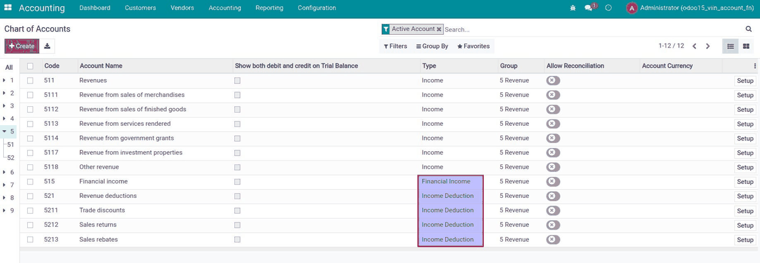Toggle trial balance checkbox for Revenues

click(x=237, y=80)
